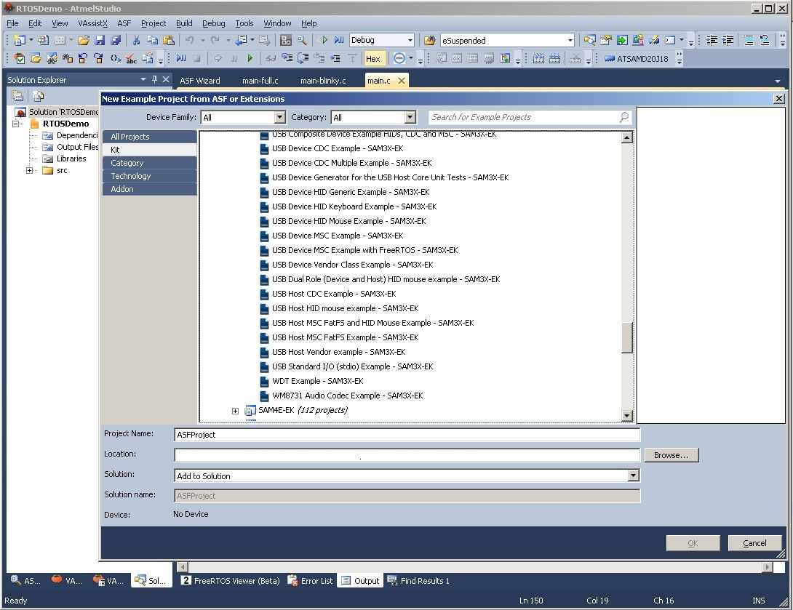
Task: Click the search magnifier in Example Projects box
Action: click(x=624, y=117)
